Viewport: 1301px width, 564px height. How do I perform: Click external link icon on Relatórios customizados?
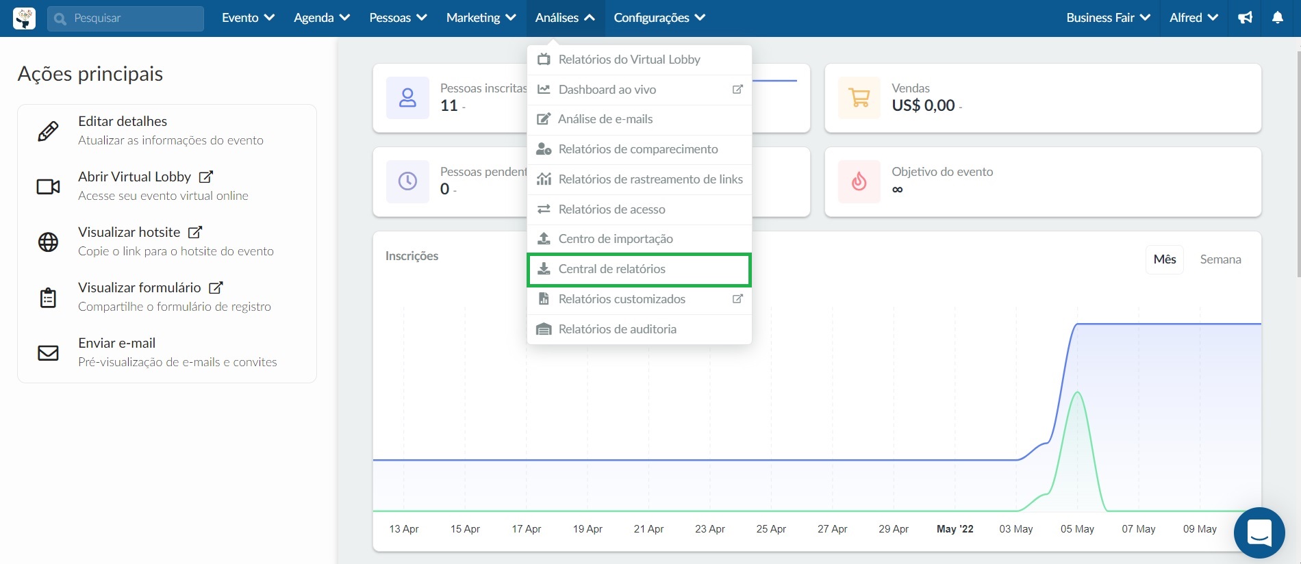click(737, 298)
